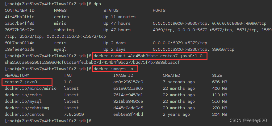
Task: Select container ID 5a5c7be4ff8d
Action: point(19,24)
